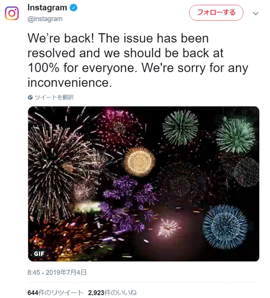Click the GIF badge on the media

click(39, 254)
